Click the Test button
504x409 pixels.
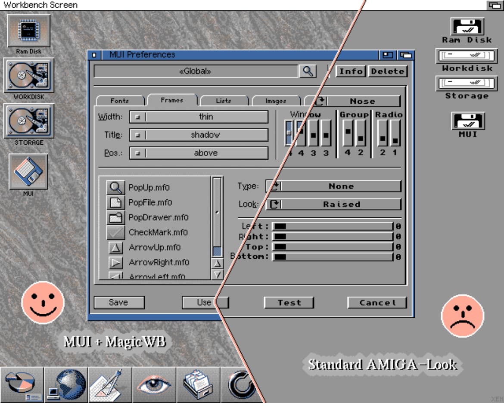289,302
